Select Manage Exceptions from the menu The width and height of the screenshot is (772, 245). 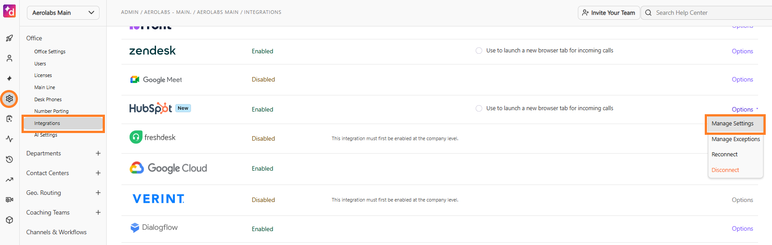pos(735,139)
